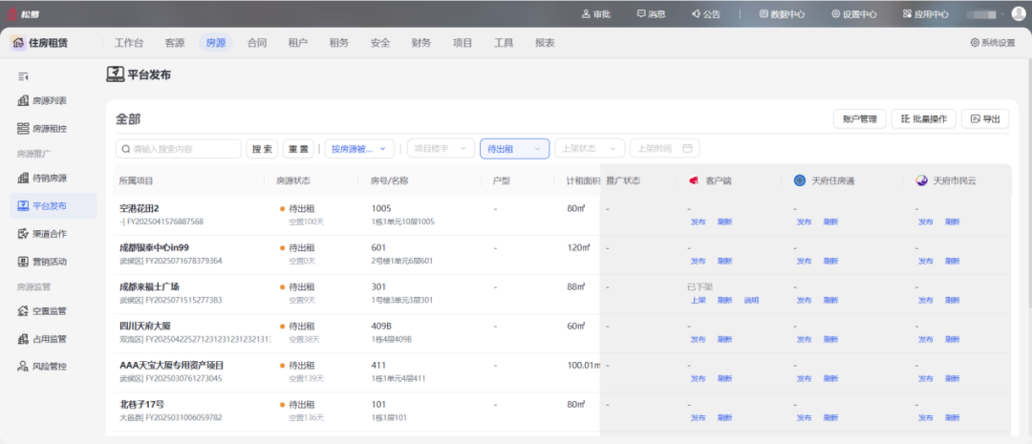Expand the 上架状态 dropdown
The image size is (1032, 444).
tap(590, 149)
